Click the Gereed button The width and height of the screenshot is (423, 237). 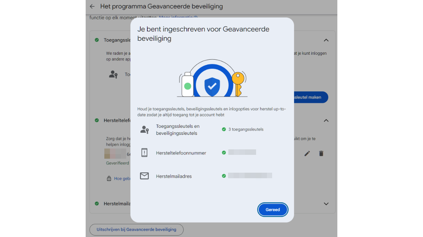[x=272, y=210]
